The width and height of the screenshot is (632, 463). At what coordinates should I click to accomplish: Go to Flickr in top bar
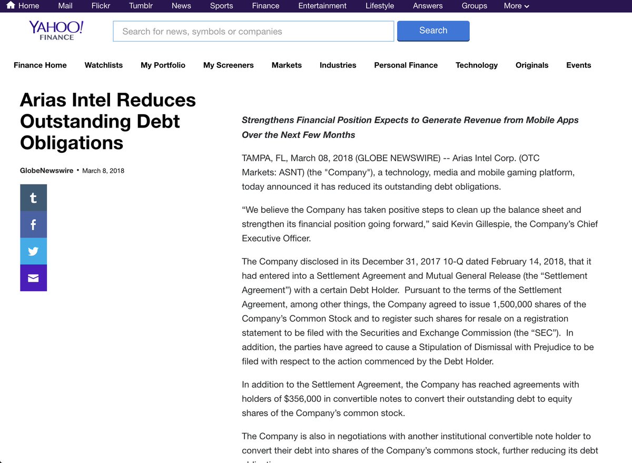coord(101,6)
